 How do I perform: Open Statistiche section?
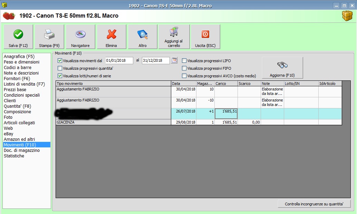coord(27,156)
